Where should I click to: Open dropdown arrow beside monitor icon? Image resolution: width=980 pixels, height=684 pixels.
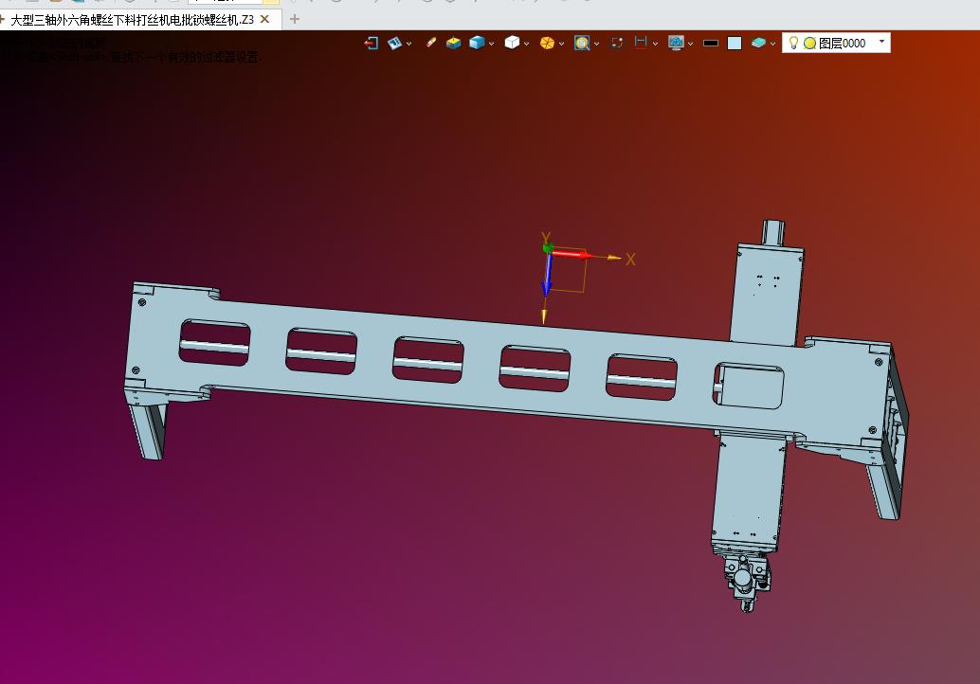pos(690,44)
